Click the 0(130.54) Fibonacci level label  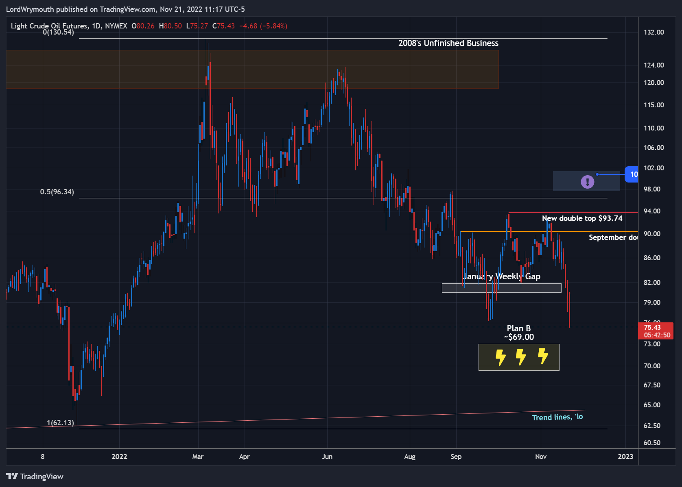click(58, 32)
